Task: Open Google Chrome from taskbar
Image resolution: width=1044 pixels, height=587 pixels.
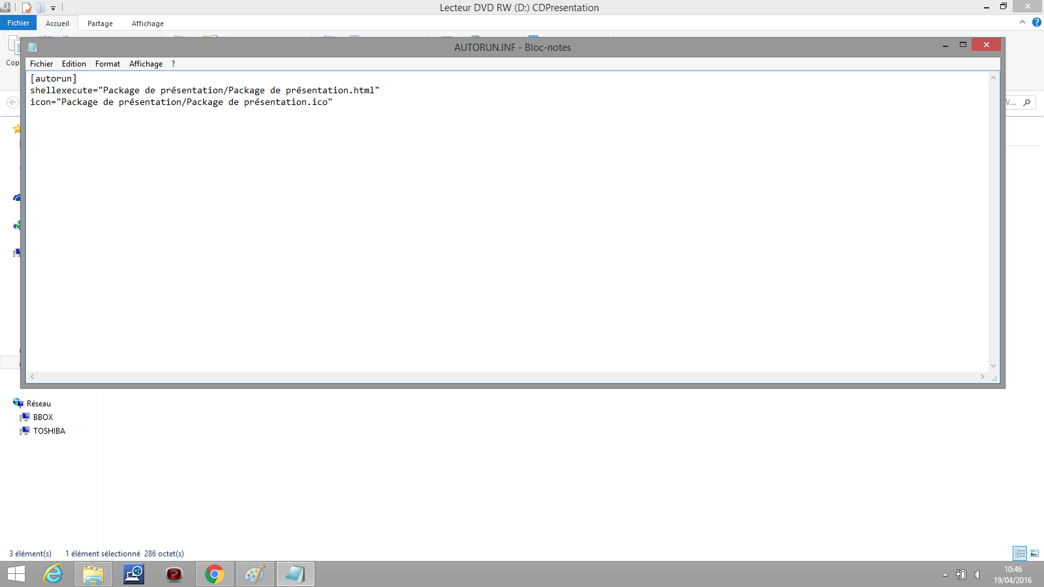Action: coord(215,574)
